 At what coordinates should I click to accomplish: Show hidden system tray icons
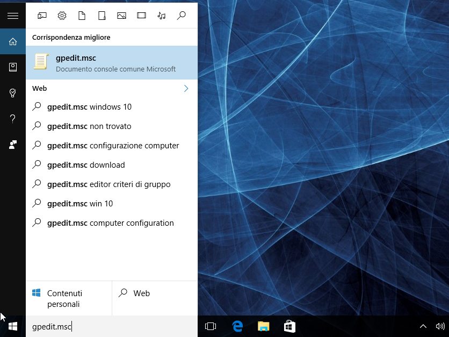pyautogui.click(x=423, y=326)
